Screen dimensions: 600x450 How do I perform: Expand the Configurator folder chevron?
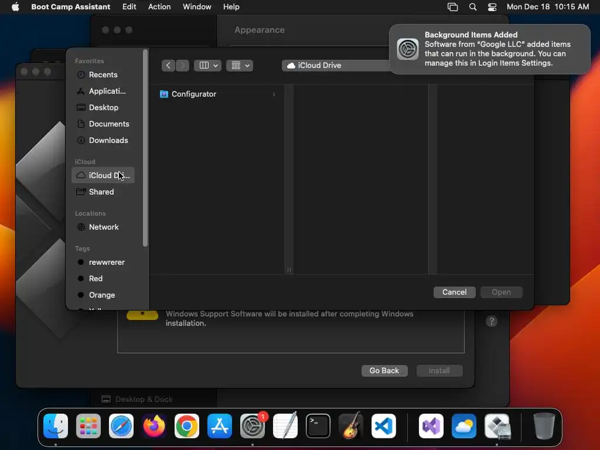274,94
